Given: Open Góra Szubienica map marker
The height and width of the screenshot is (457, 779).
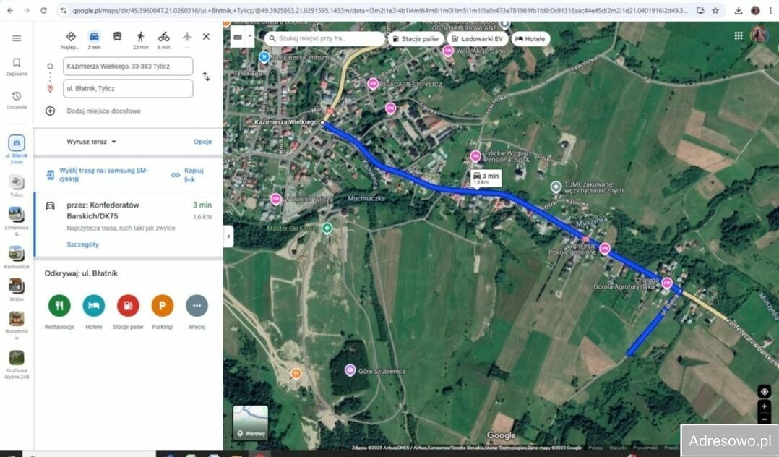Looking at the screenshot, I should click(350, 370).
